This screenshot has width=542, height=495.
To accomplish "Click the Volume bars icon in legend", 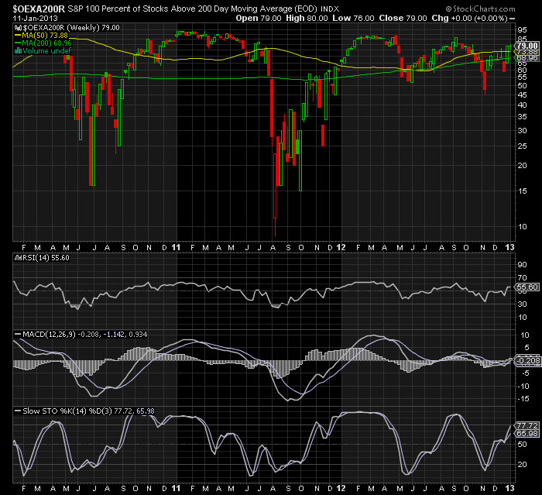I will pos(19,51).
